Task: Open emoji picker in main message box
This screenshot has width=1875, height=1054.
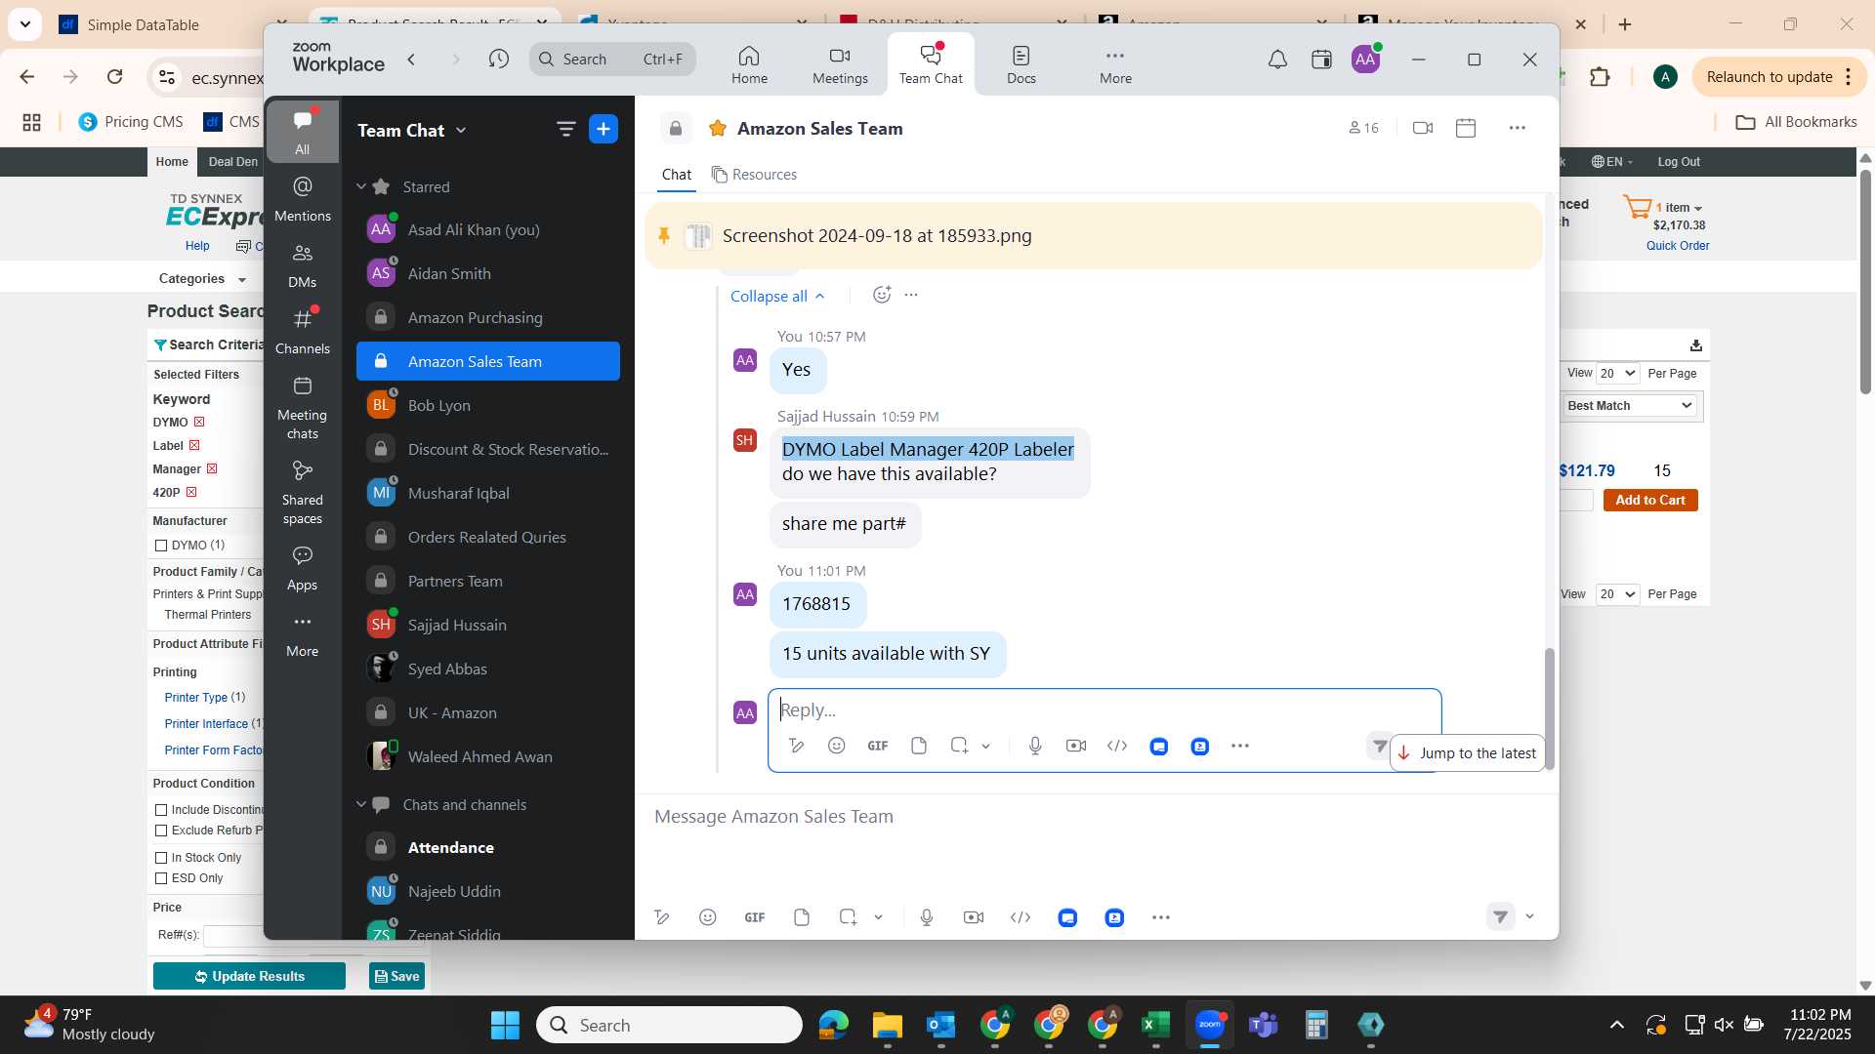Action: tap(708, 917)
